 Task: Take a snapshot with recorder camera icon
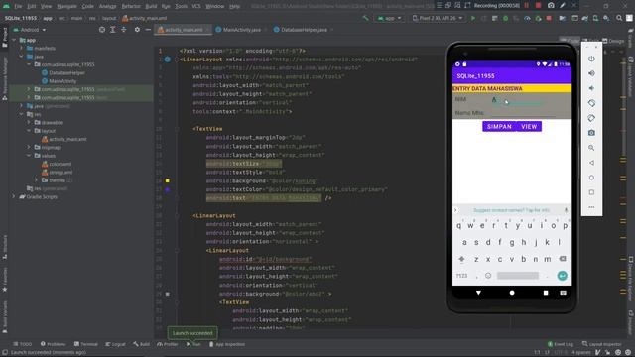click(551, 6)
